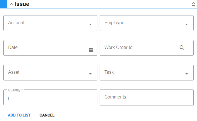Expand the Account dropdown arrow
Viewport: 197px width, 121px height.
90,24
